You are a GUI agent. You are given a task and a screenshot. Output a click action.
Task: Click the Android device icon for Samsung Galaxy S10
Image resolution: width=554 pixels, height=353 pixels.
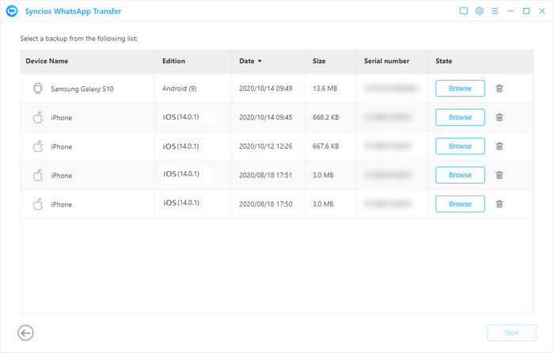pos(38,89)
